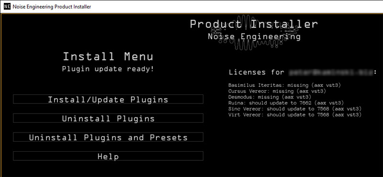Image resolution: width=383 pixels, height=177 pixels.
Task: Choose Uninstall Plugins and Presets
Action: coord(108,137)
